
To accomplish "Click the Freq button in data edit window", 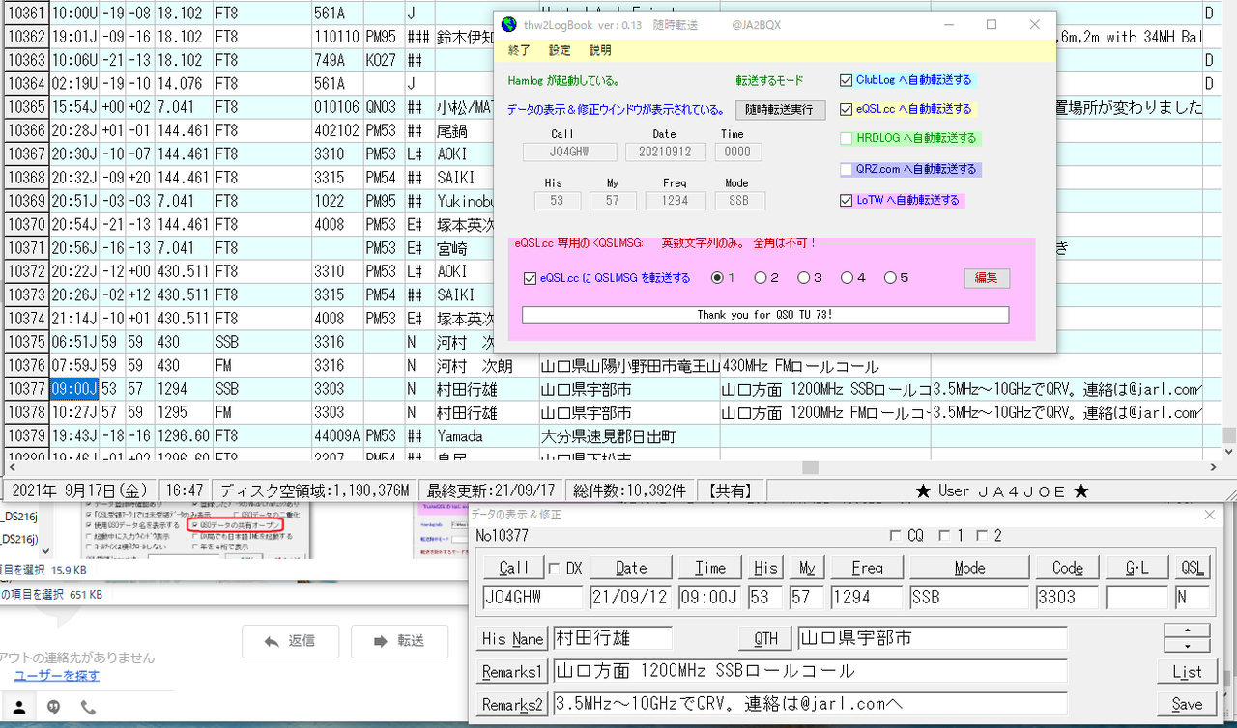I will point(867,568).
